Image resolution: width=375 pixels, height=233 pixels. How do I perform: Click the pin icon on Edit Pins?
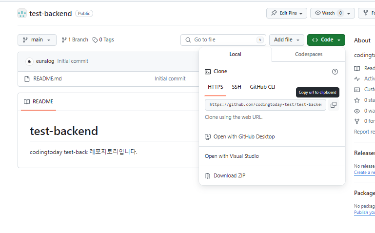click(274, 13)
